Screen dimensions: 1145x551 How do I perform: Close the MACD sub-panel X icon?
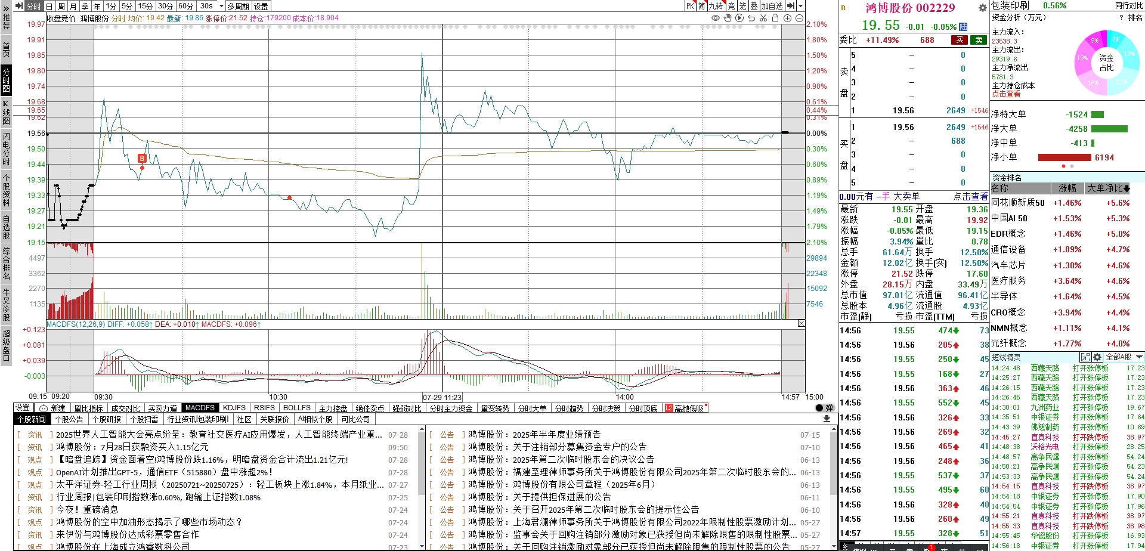click(x=801, y=323)
